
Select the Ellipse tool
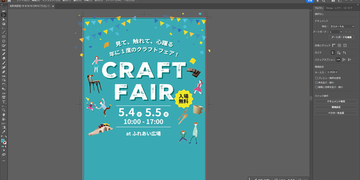(x=4, y=36)
